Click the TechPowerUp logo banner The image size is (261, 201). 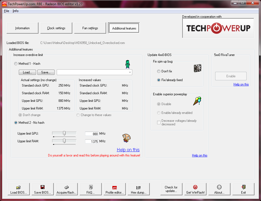click(218, 28)
